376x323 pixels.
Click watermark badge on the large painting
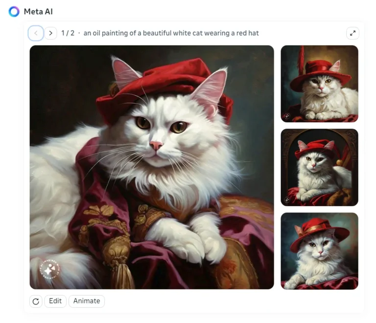(x=49, y=269)
